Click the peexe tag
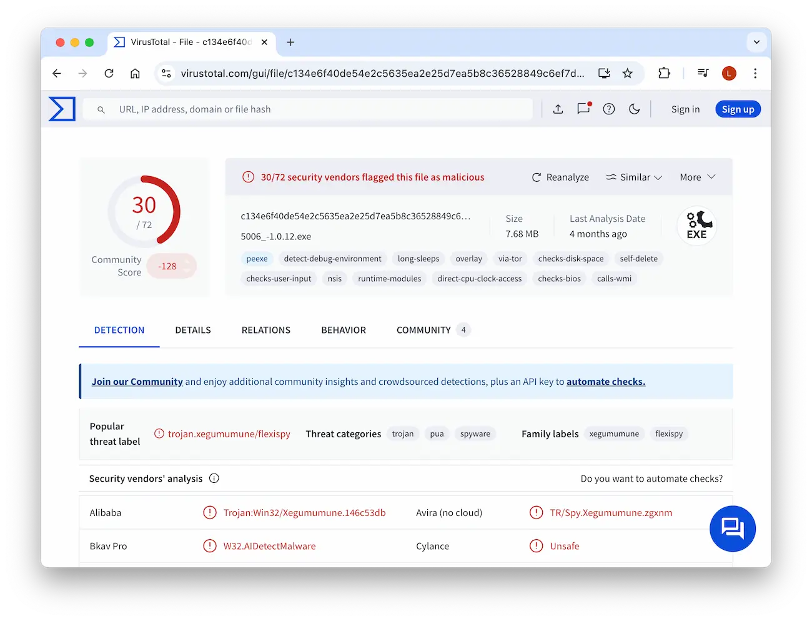The width and height of the screenshot is (812, 621). 257,259
